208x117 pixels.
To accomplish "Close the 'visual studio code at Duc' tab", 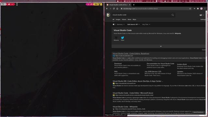I will tap(130, 5).
